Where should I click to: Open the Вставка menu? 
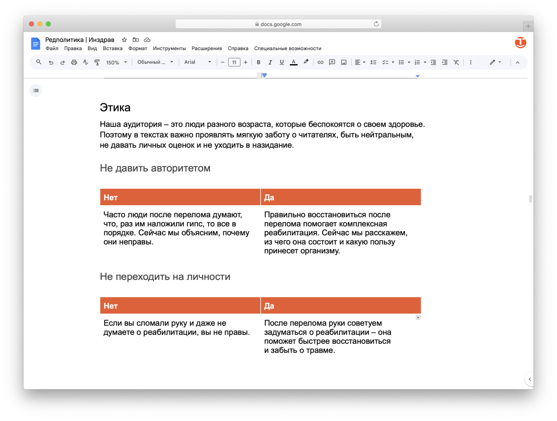(x=113, y=48)
